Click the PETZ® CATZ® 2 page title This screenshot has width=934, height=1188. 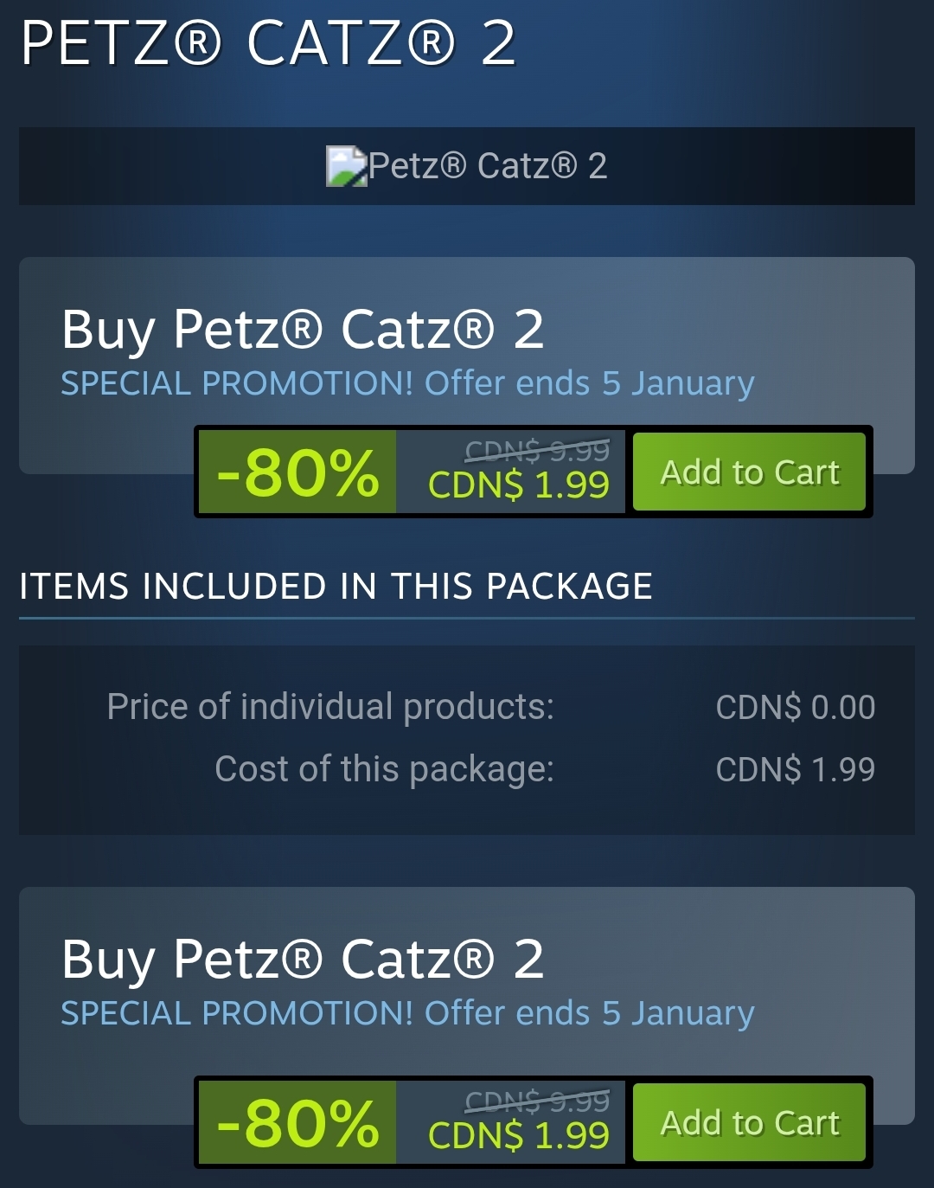pyautogui.click(x=268, y=43)
